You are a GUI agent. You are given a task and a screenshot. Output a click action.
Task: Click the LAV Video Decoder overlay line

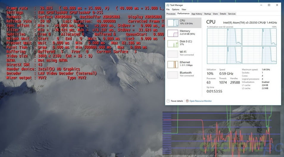[52, 73]
